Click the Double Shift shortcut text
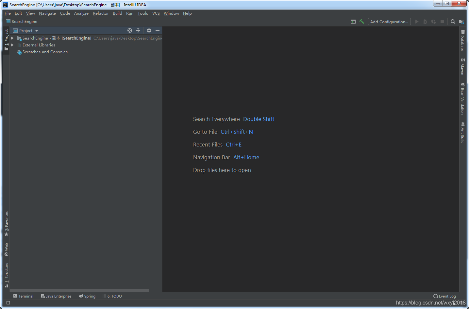Viewport: 469px width, 309px height. click(259, 119)
